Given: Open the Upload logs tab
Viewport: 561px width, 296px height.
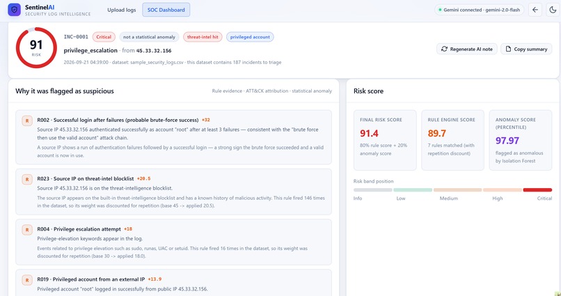Looking at the screenshot, I should coord(122,10).
